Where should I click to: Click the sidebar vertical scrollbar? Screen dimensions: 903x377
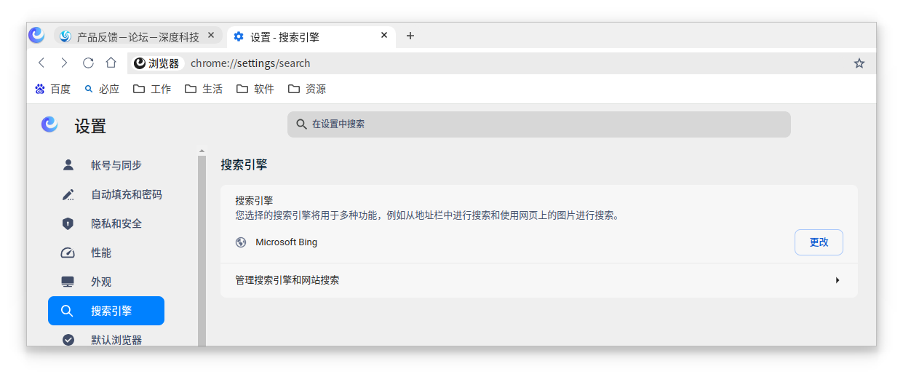pos(202,251)
